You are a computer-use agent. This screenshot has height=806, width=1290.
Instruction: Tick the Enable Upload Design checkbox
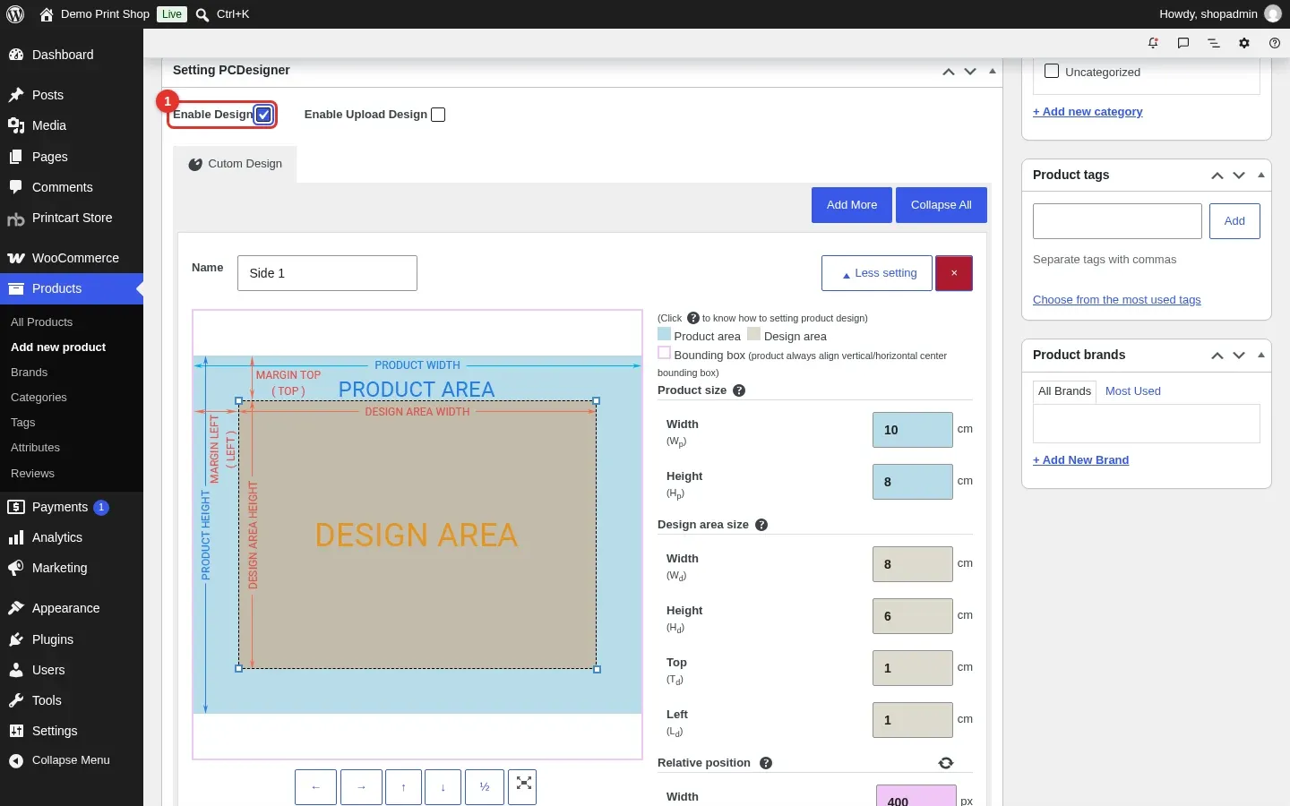point(438,115)
